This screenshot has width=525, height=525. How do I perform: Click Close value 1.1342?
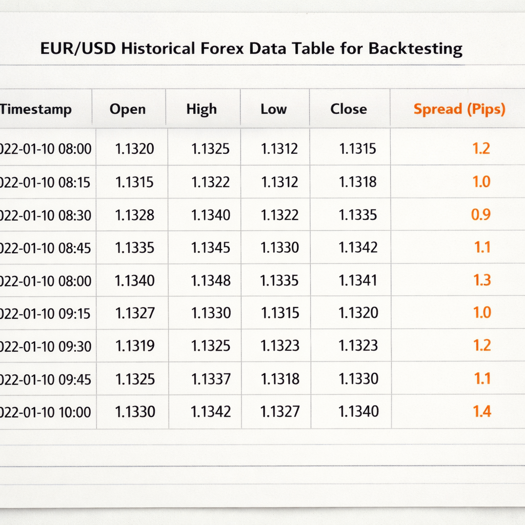pyautogui.click(x=358, y=248)
